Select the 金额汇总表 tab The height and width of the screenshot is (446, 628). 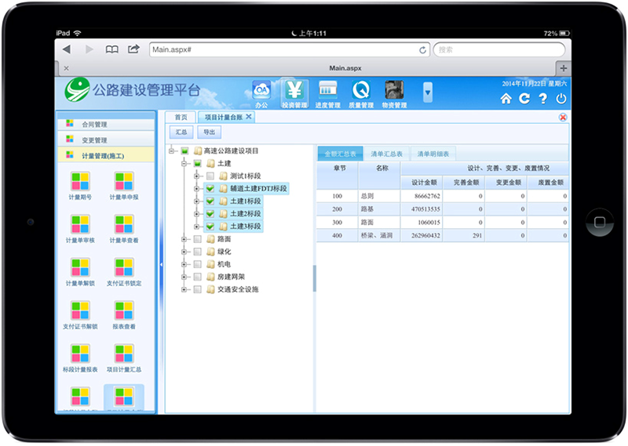[340, 154]
